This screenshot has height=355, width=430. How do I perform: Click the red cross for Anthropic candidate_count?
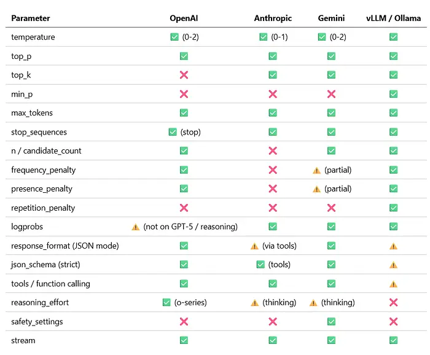click(x=273, y=151)
